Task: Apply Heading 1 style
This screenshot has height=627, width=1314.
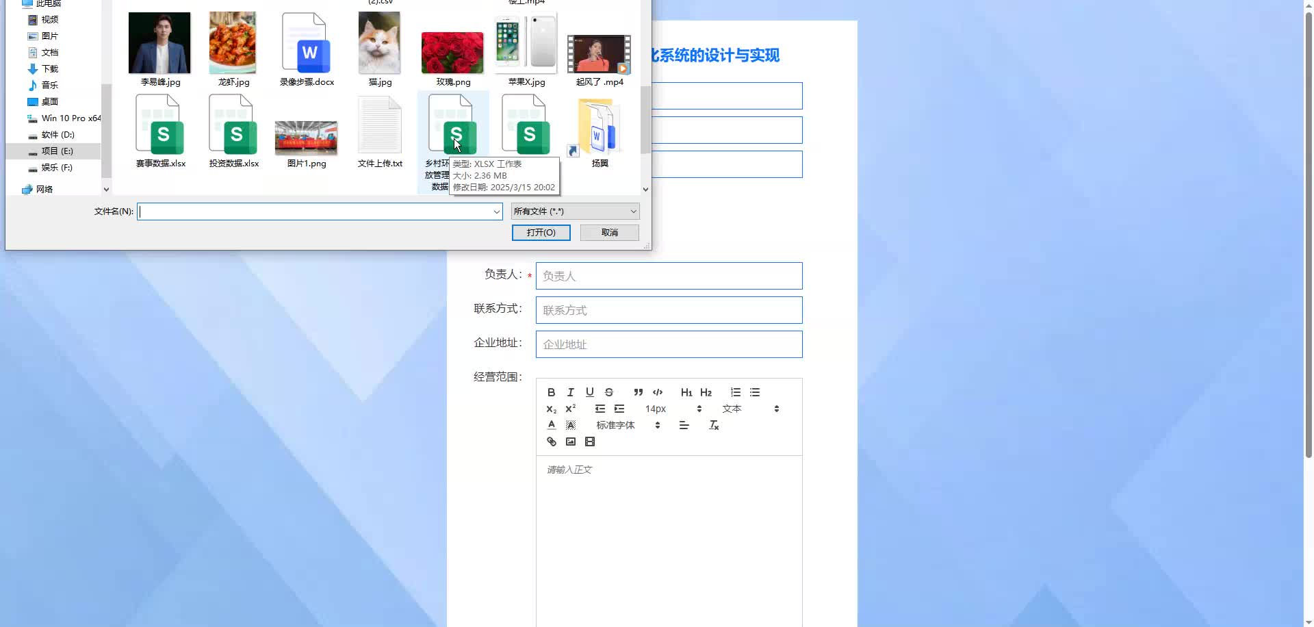Action: (686, 392)
